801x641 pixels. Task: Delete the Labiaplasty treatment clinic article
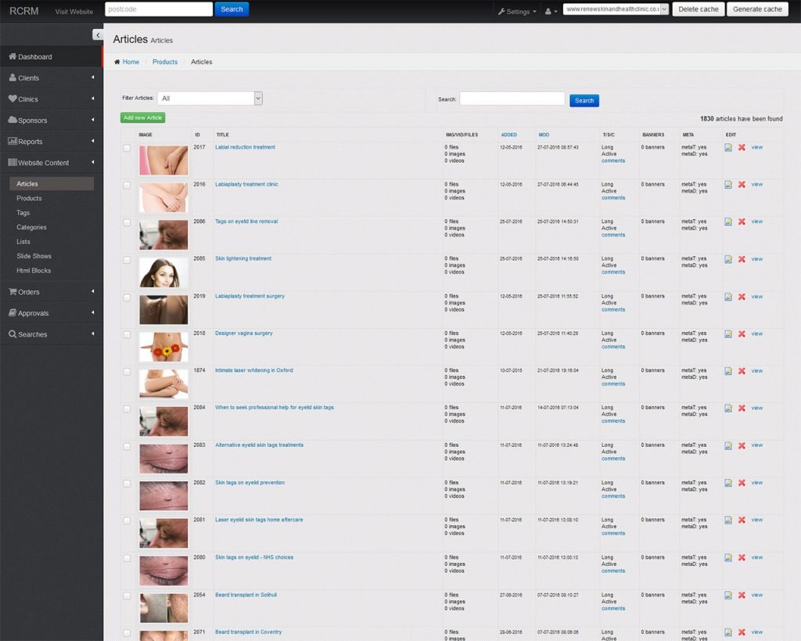coord(742,185)
